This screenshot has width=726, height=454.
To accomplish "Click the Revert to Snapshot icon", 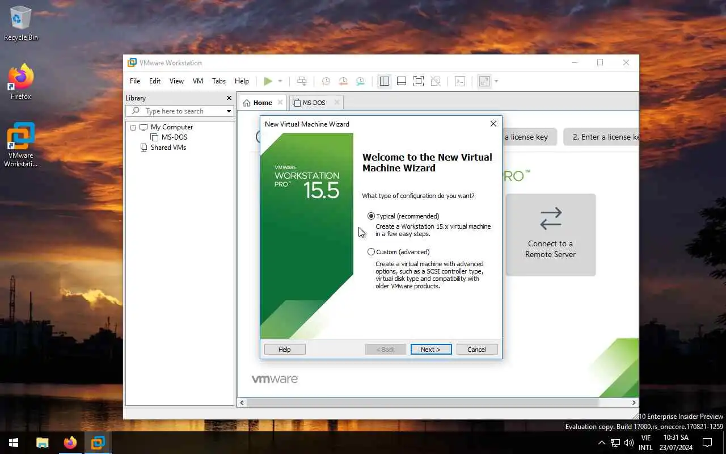I will (343, 81).
